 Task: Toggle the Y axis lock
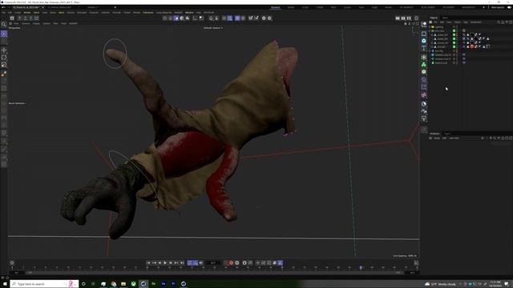pyautogui.click(x=25, y=18)
